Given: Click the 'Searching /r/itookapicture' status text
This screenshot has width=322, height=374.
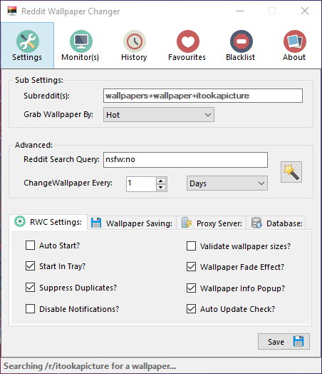Looking at the screenshot, I should tap(90, 366).
